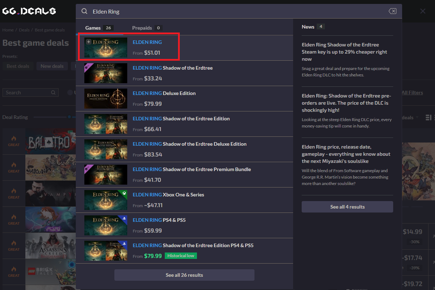Viewport: 435px width, 290px height.
Task: Click the -39% discount badge
Action: [415, 268]
